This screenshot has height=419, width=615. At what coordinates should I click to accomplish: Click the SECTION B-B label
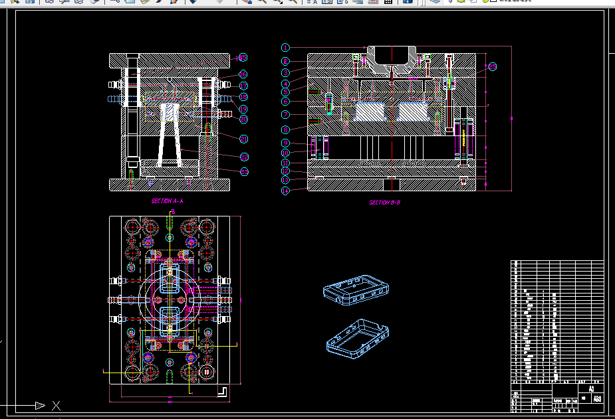(385, 203)
